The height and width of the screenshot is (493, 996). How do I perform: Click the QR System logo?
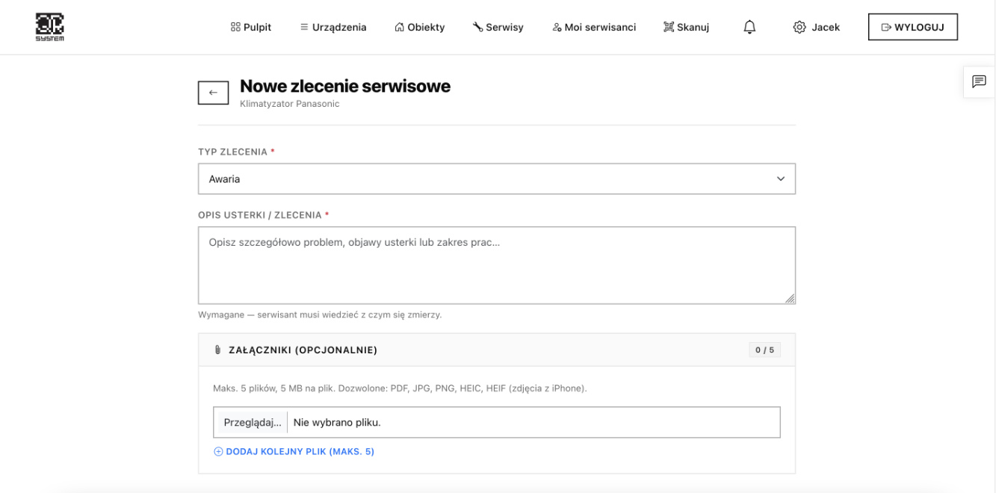[50, 27]
